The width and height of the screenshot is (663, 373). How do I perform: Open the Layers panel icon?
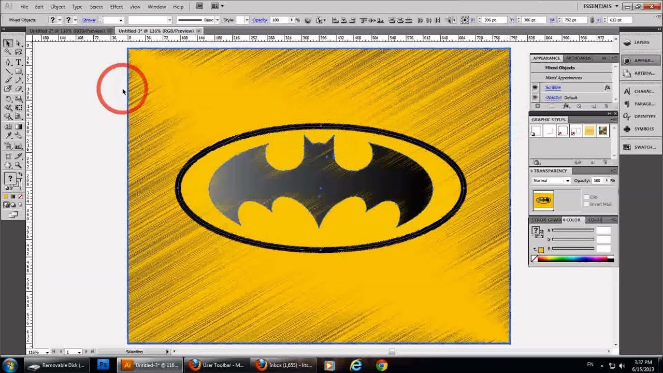[x=627, y=42]
